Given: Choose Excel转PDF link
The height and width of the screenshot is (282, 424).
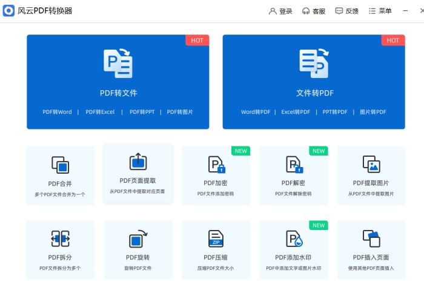Looking at the screenshot, I should [x=296, y=112].
